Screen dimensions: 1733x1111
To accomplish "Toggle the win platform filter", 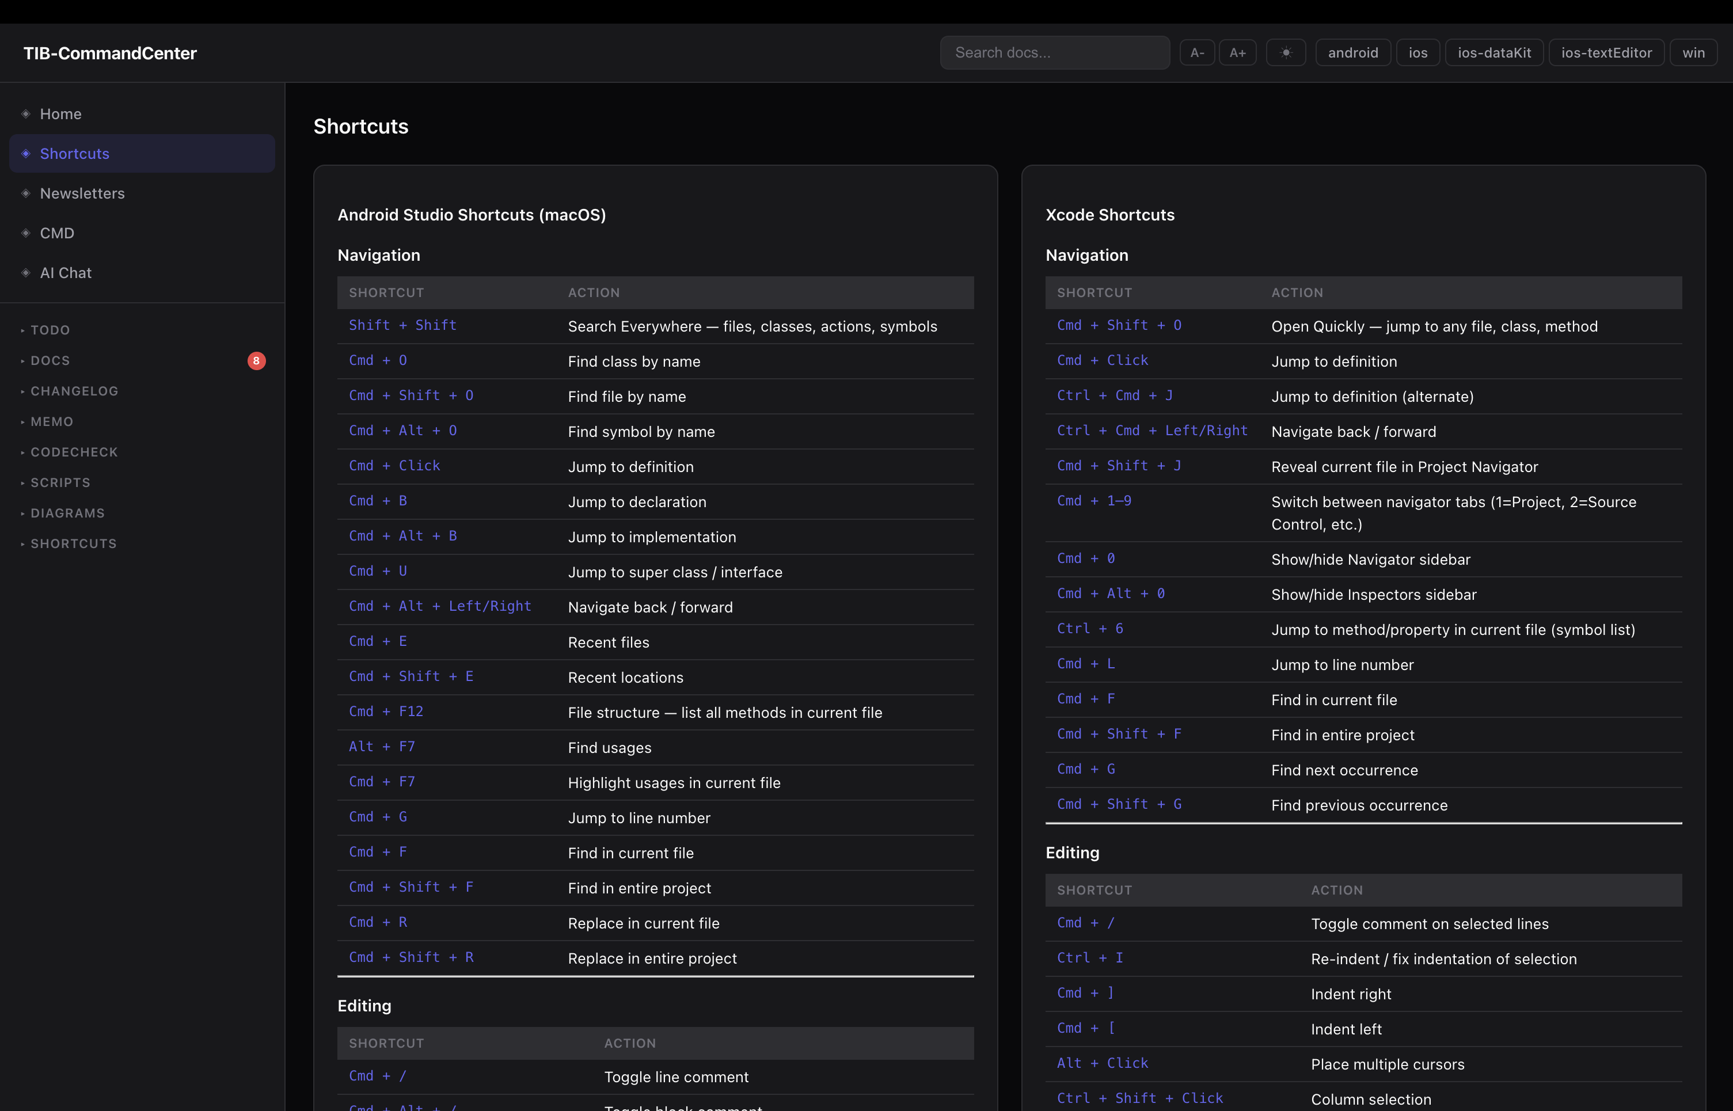I will click(1693, 52).
